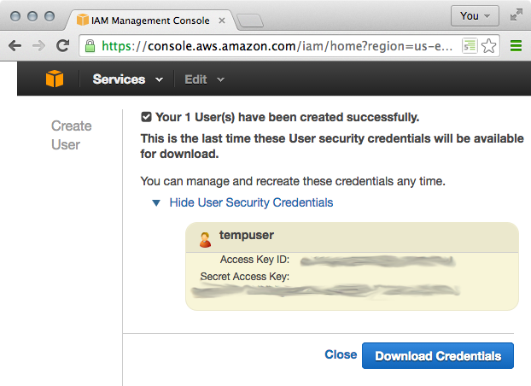Collapse credentials with the blue disclosure triangle

156,203
